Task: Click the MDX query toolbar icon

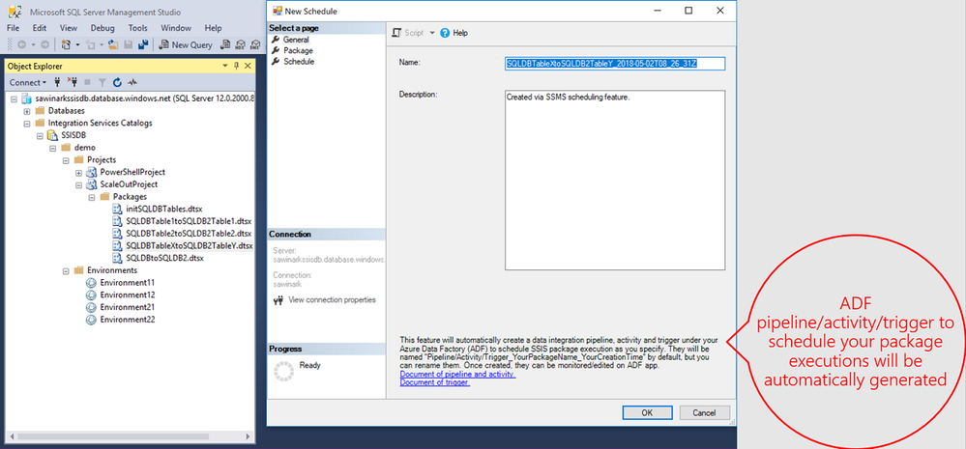Action: click(240, 44)
